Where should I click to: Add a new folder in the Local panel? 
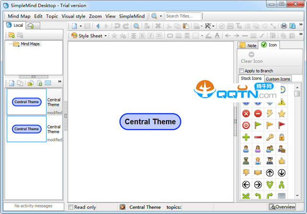(11, 35)
